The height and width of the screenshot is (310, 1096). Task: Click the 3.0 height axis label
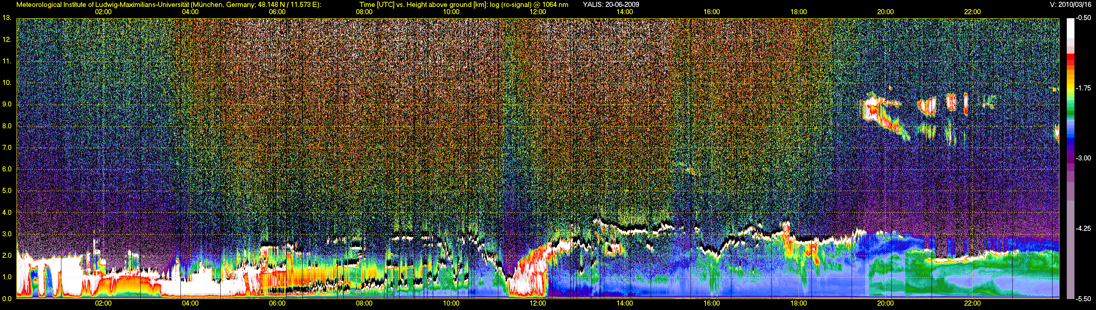click(7, 234)
